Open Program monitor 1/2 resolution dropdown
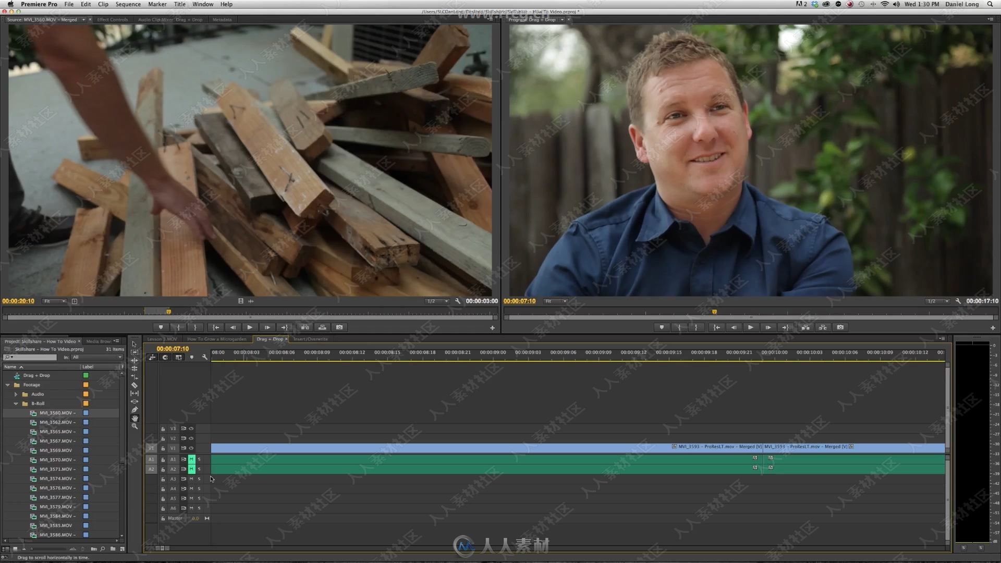Viewport: 1001px width, 563px height. click(938, 301)
